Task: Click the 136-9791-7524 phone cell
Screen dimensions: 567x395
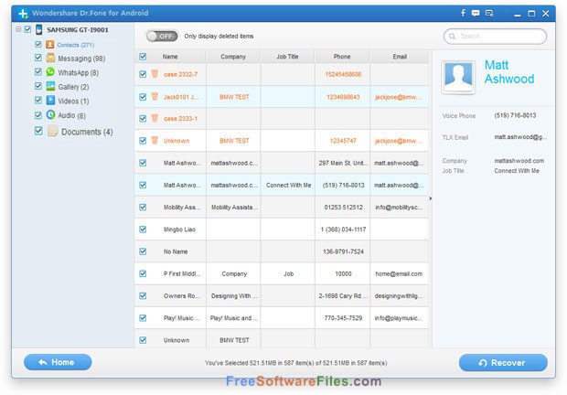Action: [343, 251]
